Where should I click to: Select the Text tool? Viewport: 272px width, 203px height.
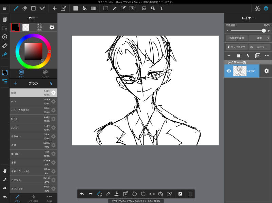click(x=162, y=8)
